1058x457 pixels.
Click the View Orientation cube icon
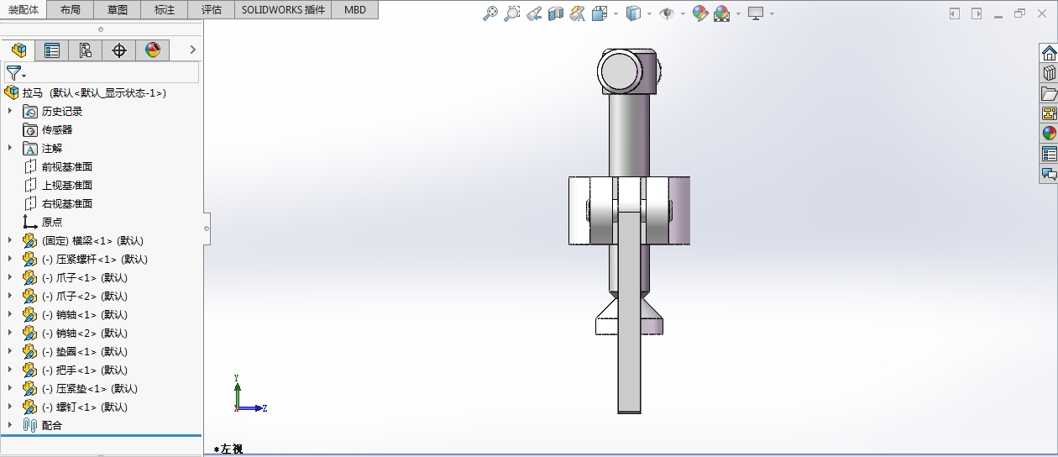coord(600,13)
